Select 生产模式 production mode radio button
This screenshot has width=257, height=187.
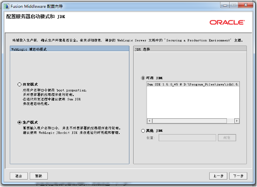tap(19, 123)
